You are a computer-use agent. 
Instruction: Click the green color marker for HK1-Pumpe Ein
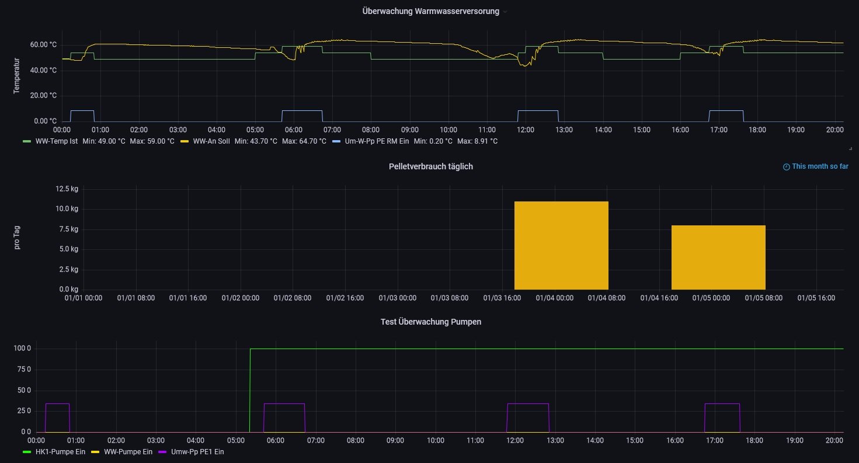(x=27, y=451)
